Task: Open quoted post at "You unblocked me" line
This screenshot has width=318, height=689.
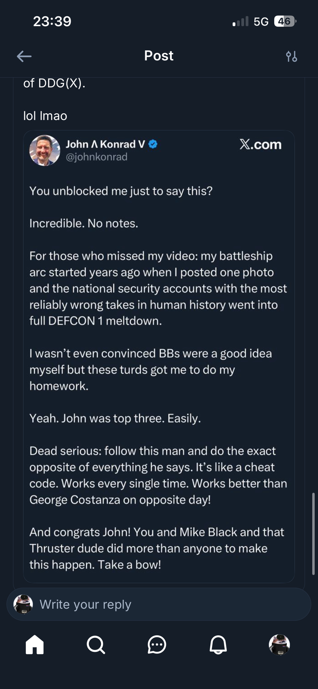Action: pos(121,191)
